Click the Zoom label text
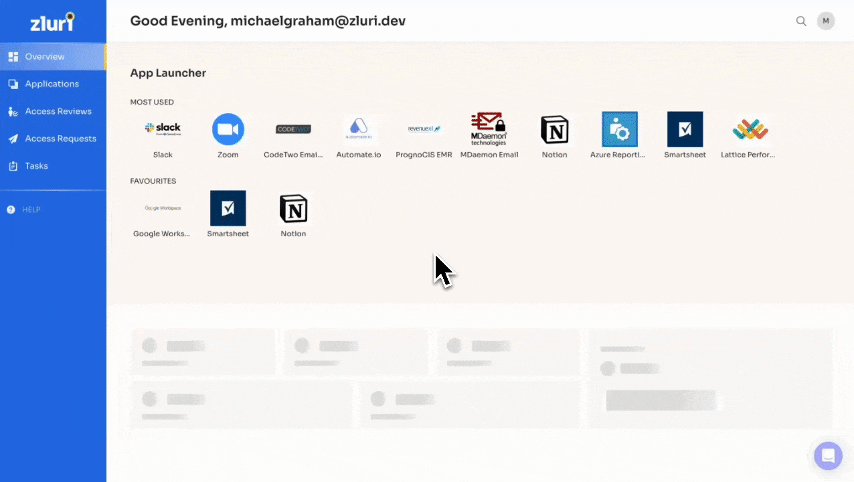This screenshot has height=482, width=854. [228, 155]
